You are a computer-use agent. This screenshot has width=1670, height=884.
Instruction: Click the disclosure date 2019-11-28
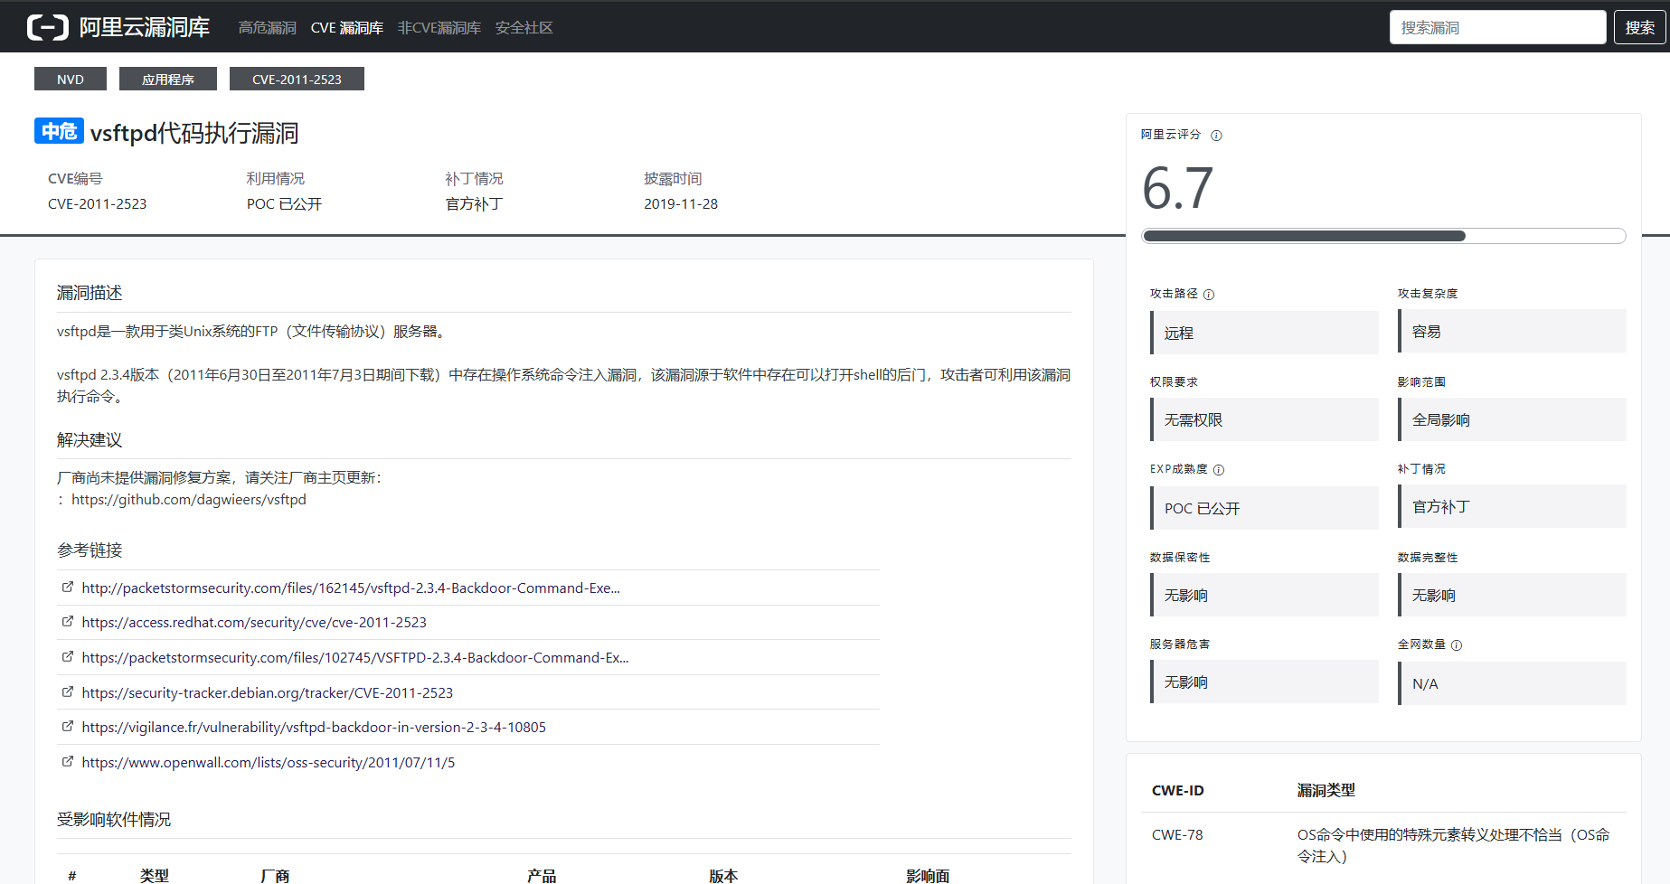point(681,204)
